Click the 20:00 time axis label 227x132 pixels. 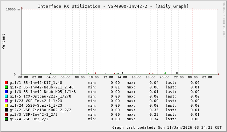click(x=164, y=77)
